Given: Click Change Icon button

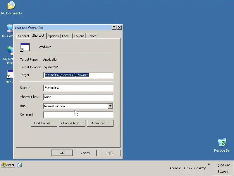Looking at the screenshot, I should tap(72, 123).
